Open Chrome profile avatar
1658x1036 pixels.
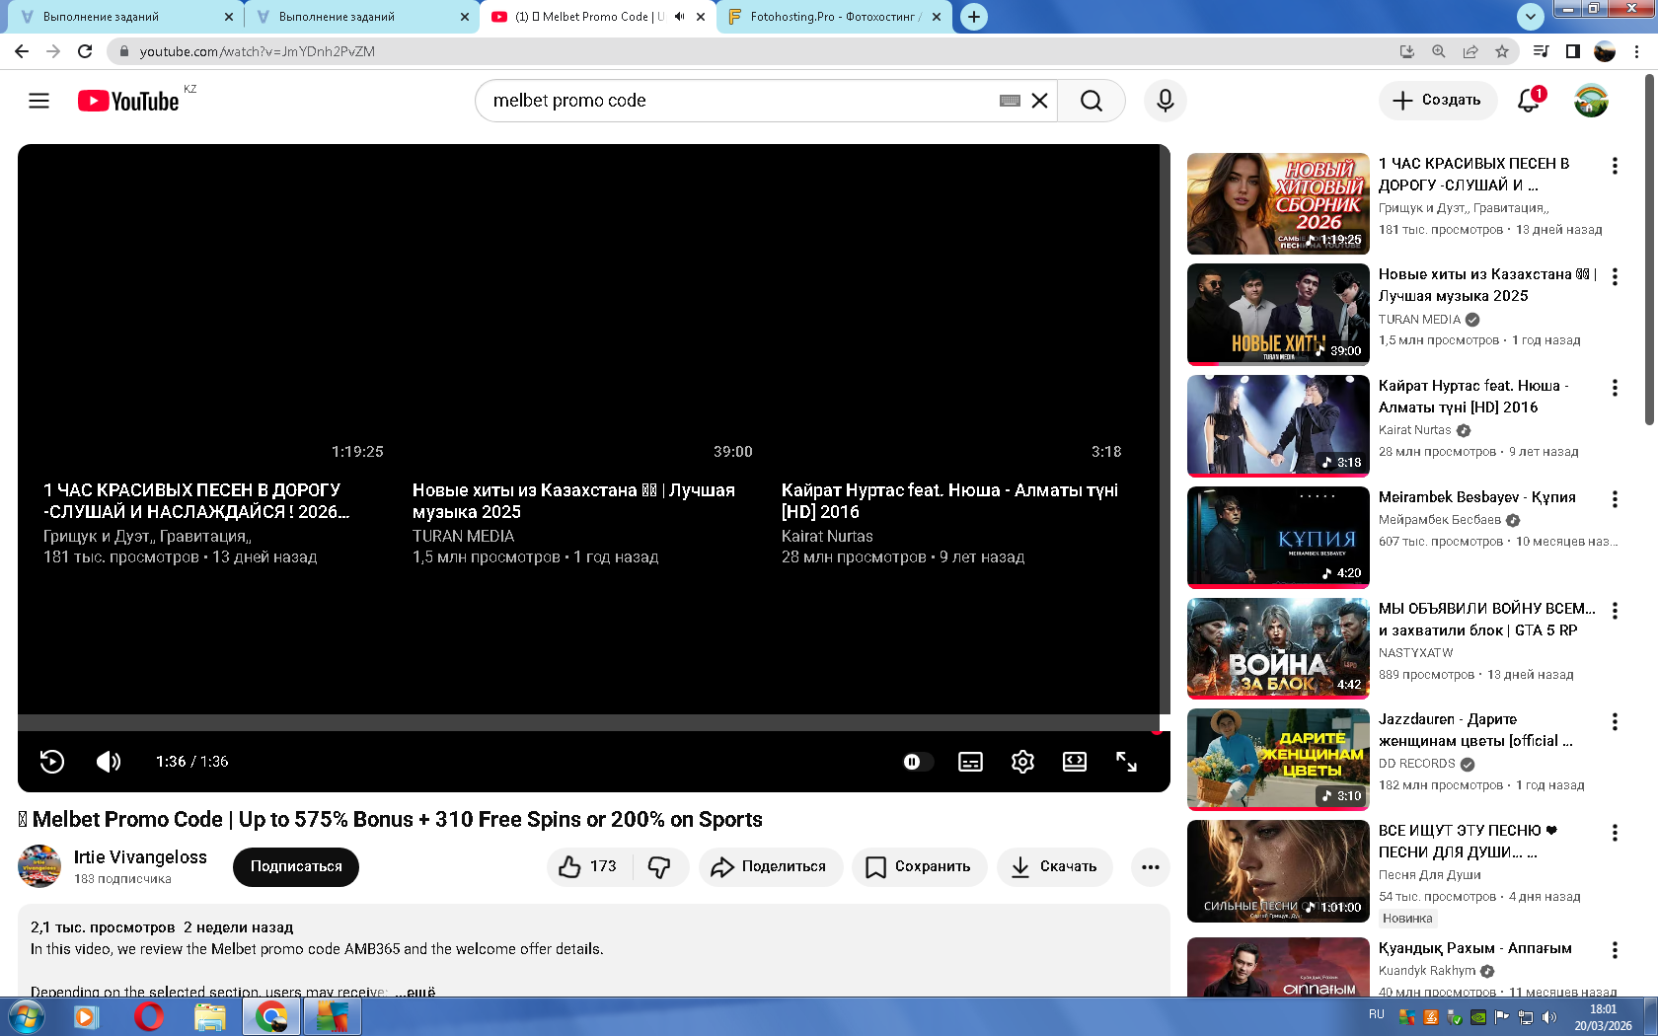[1605, 51]
